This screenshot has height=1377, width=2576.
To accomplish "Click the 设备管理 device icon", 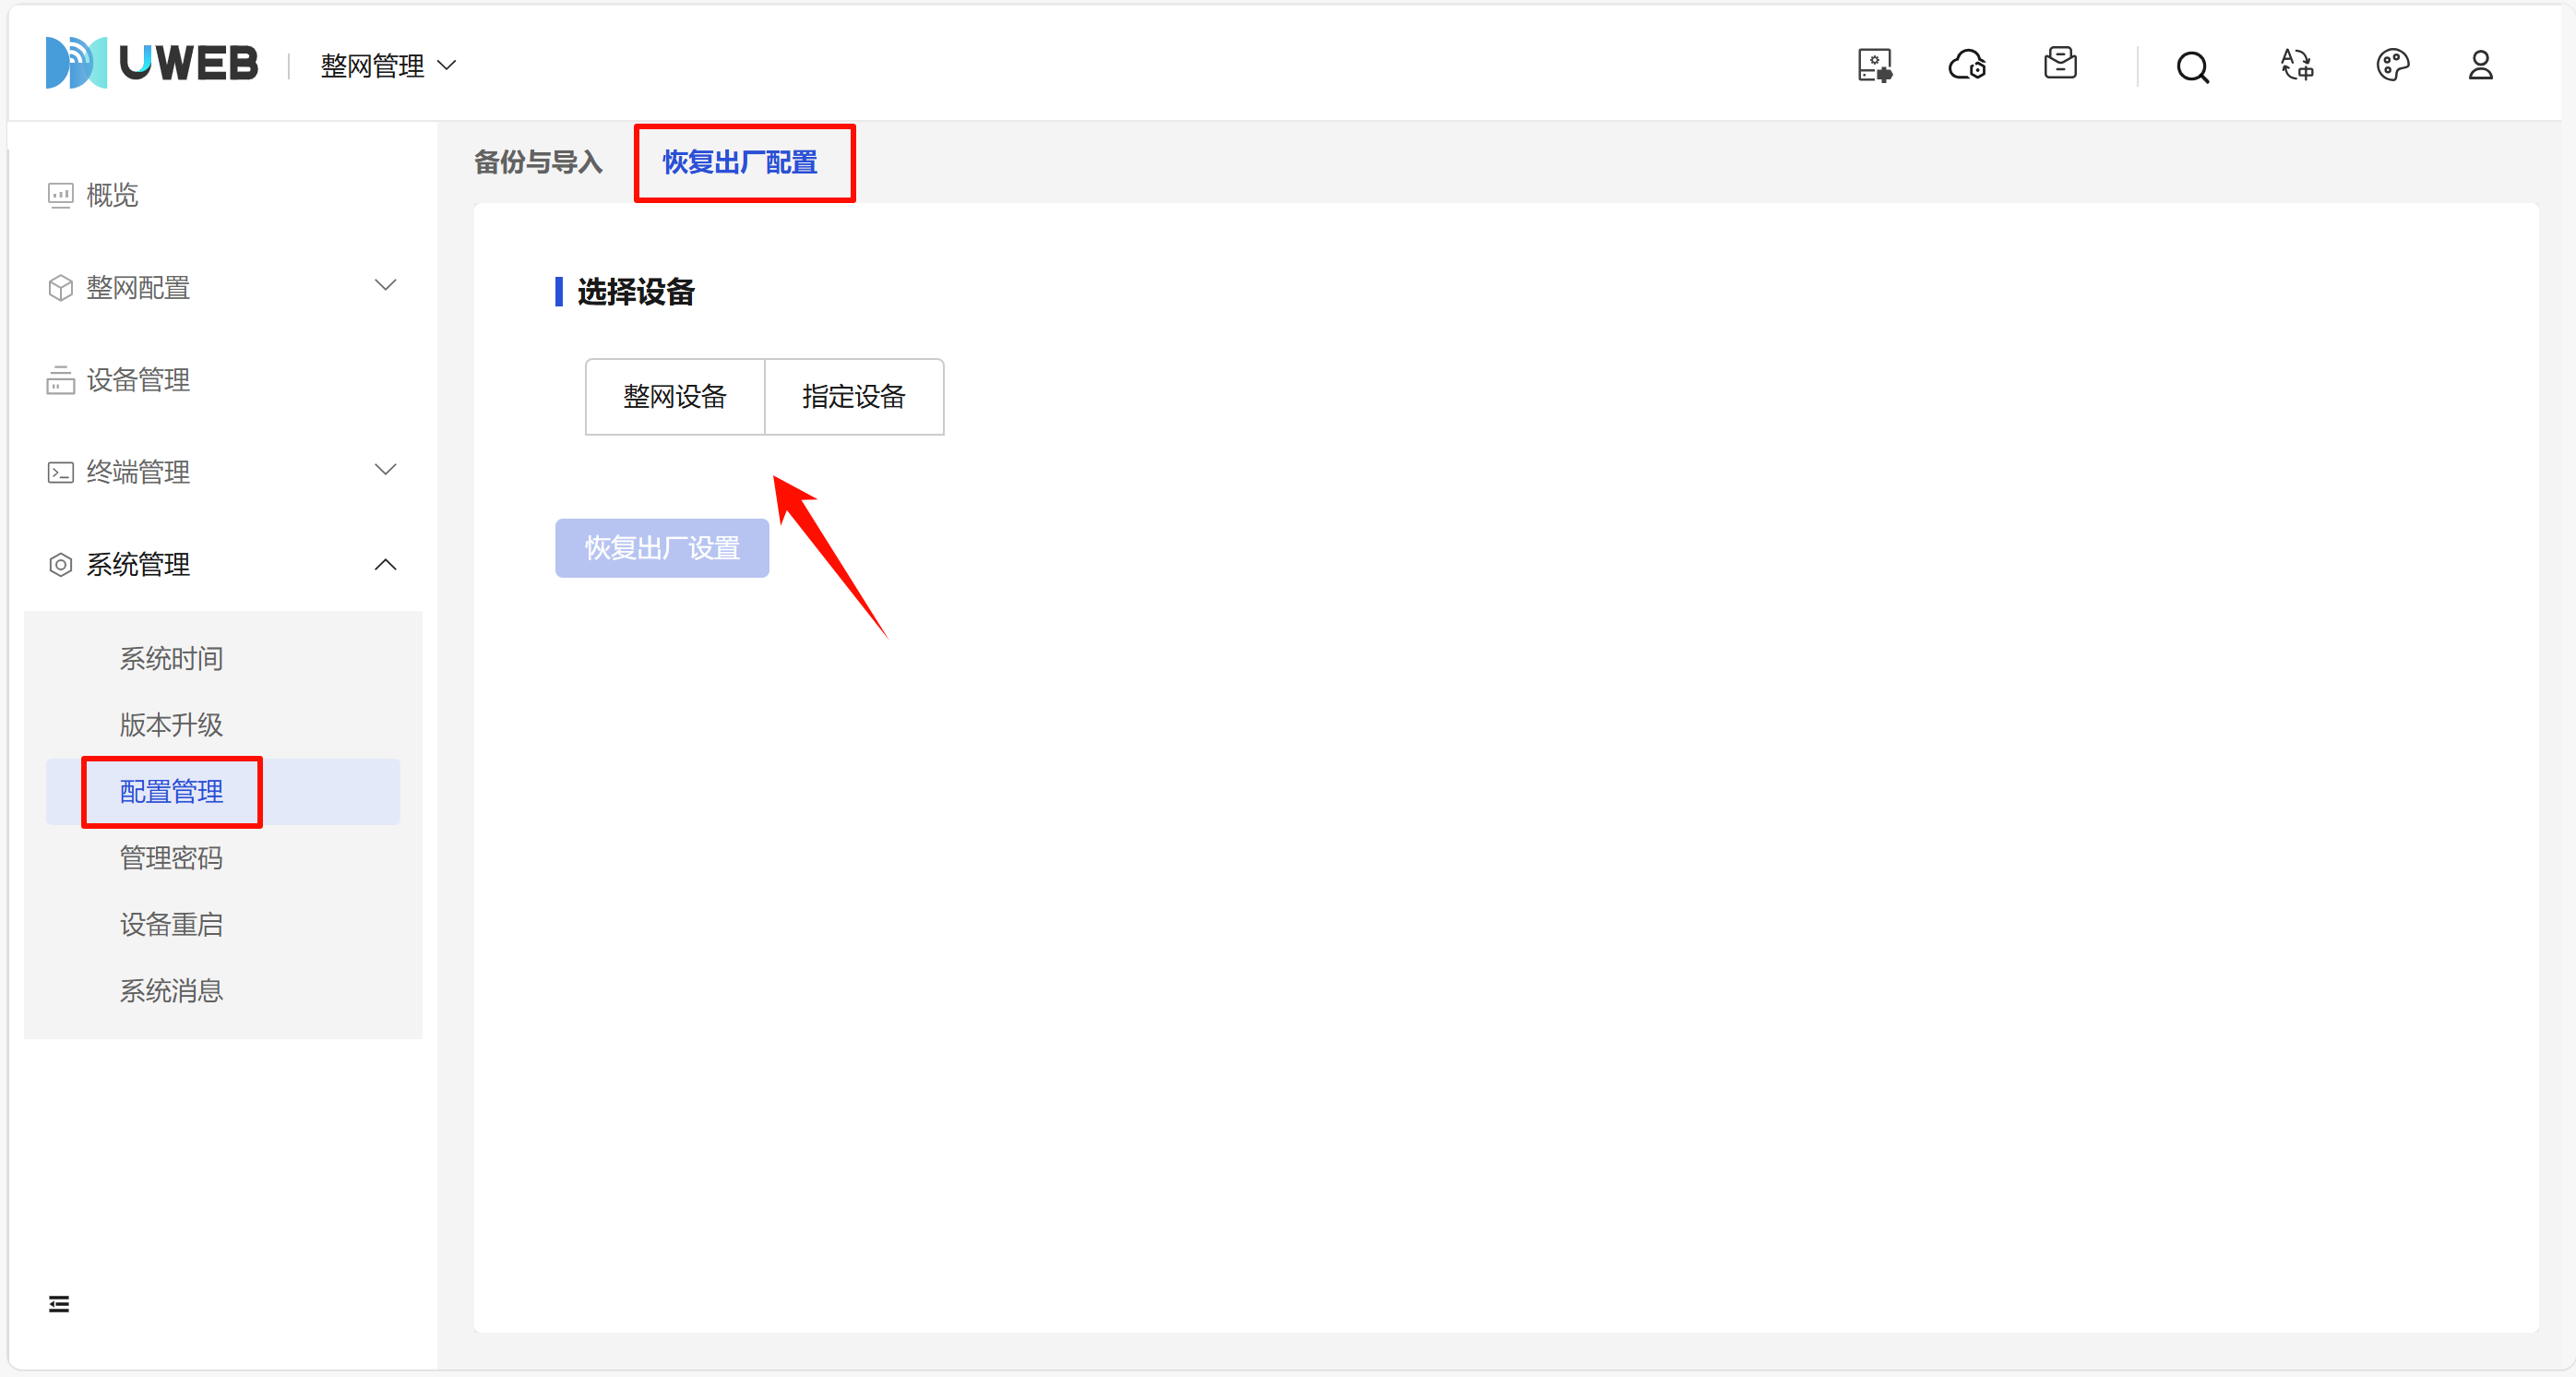I will pos(61,380).
